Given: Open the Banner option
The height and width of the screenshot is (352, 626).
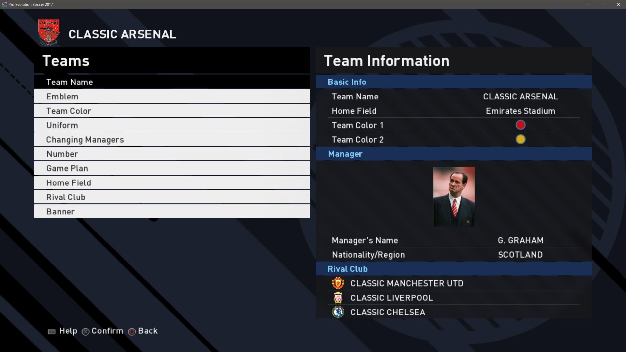Looking at the screenshot, I should click(172, 211).
